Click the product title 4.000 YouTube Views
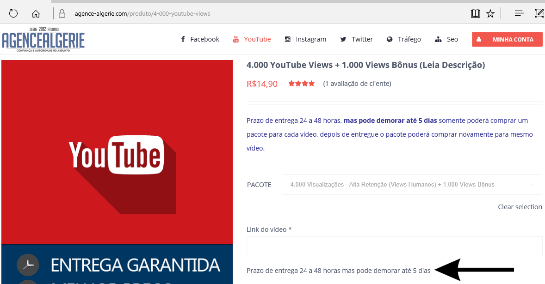Screen dimensions: 545x284 (365, 65)
